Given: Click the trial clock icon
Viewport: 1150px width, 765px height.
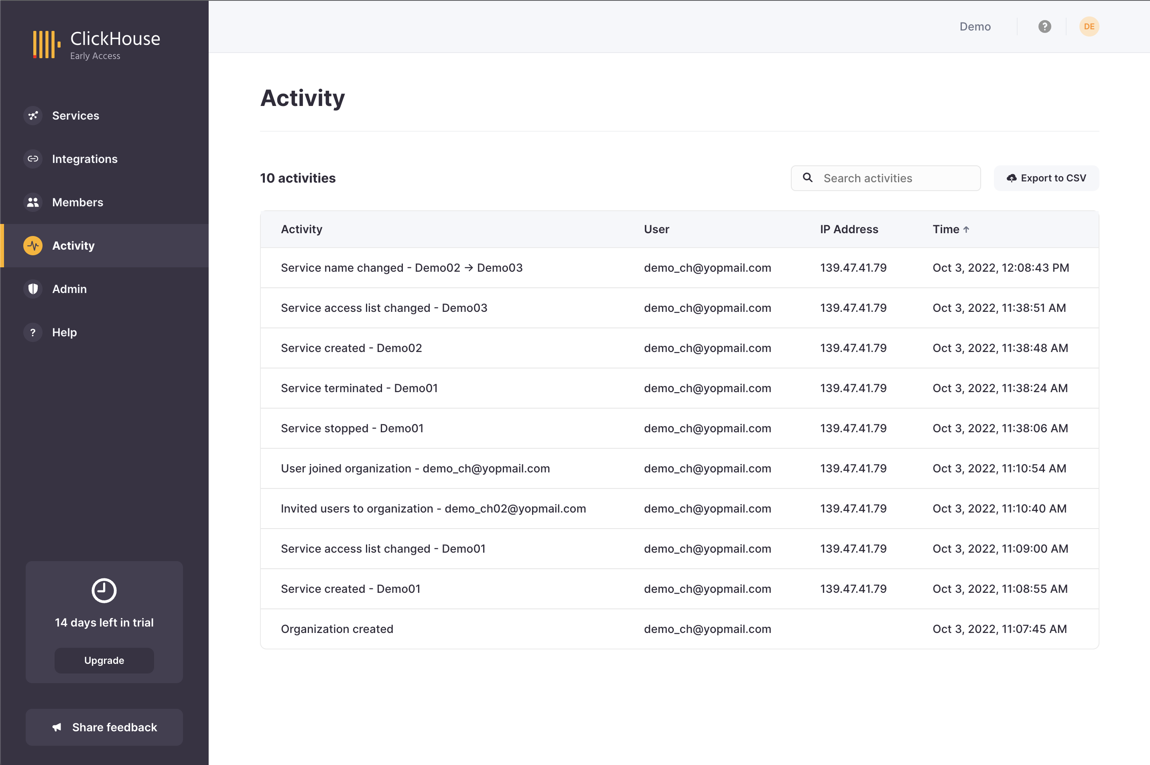Looking at the screenshot, I should coord(104,590).
